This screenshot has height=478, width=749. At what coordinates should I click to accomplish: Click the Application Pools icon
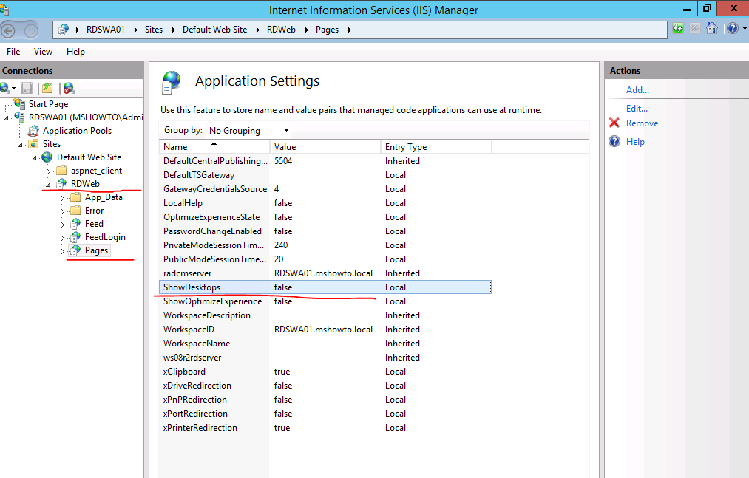pyautogui.click(x=33, y=131)
